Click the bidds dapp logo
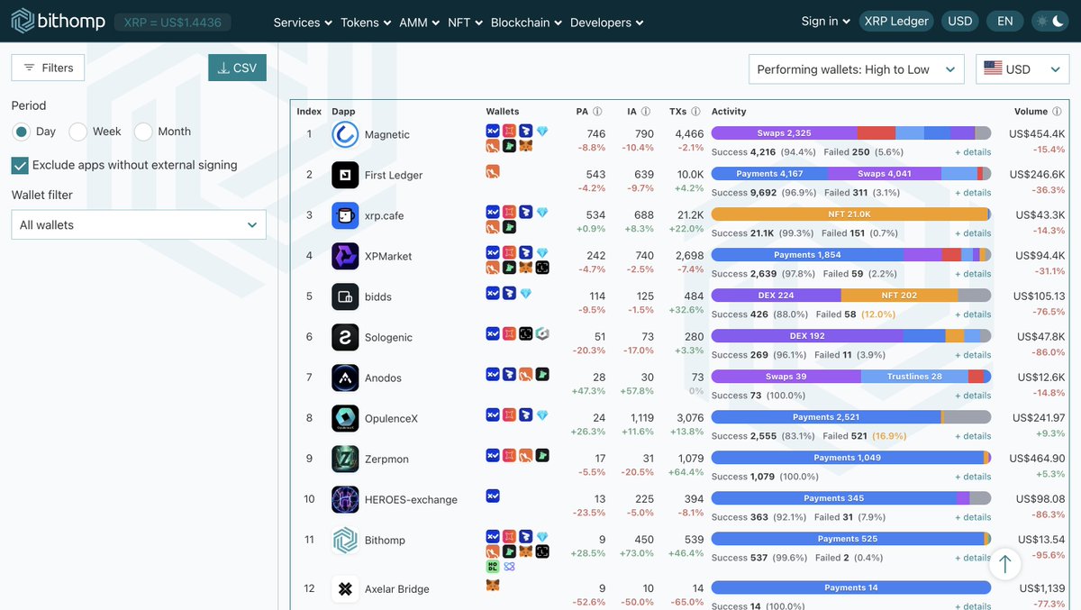This screenshot has height=610, width=1081. 345,296
